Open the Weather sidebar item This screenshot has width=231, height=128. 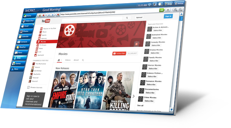(22, 47)
